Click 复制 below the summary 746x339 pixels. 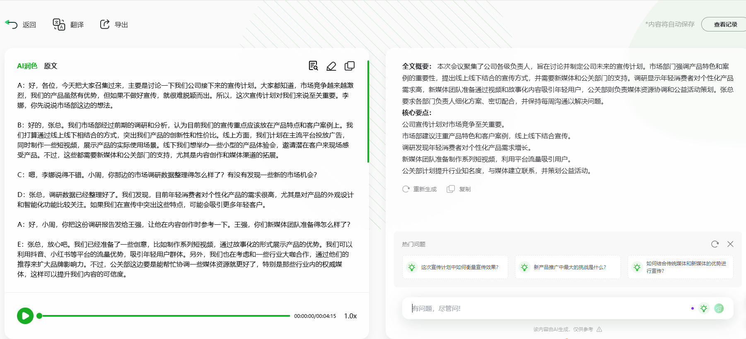pyautogui.click(x=459, y=189)
